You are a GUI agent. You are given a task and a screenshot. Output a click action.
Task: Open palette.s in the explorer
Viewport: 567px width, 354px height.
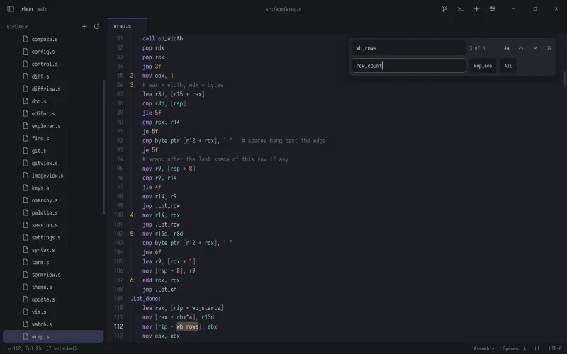53,212
